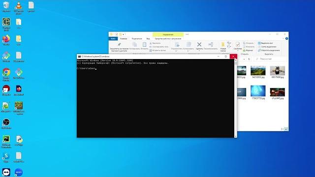Click Copy path in Explorer ribbon
The image size is (315, 177).
(x=158, y=47)
